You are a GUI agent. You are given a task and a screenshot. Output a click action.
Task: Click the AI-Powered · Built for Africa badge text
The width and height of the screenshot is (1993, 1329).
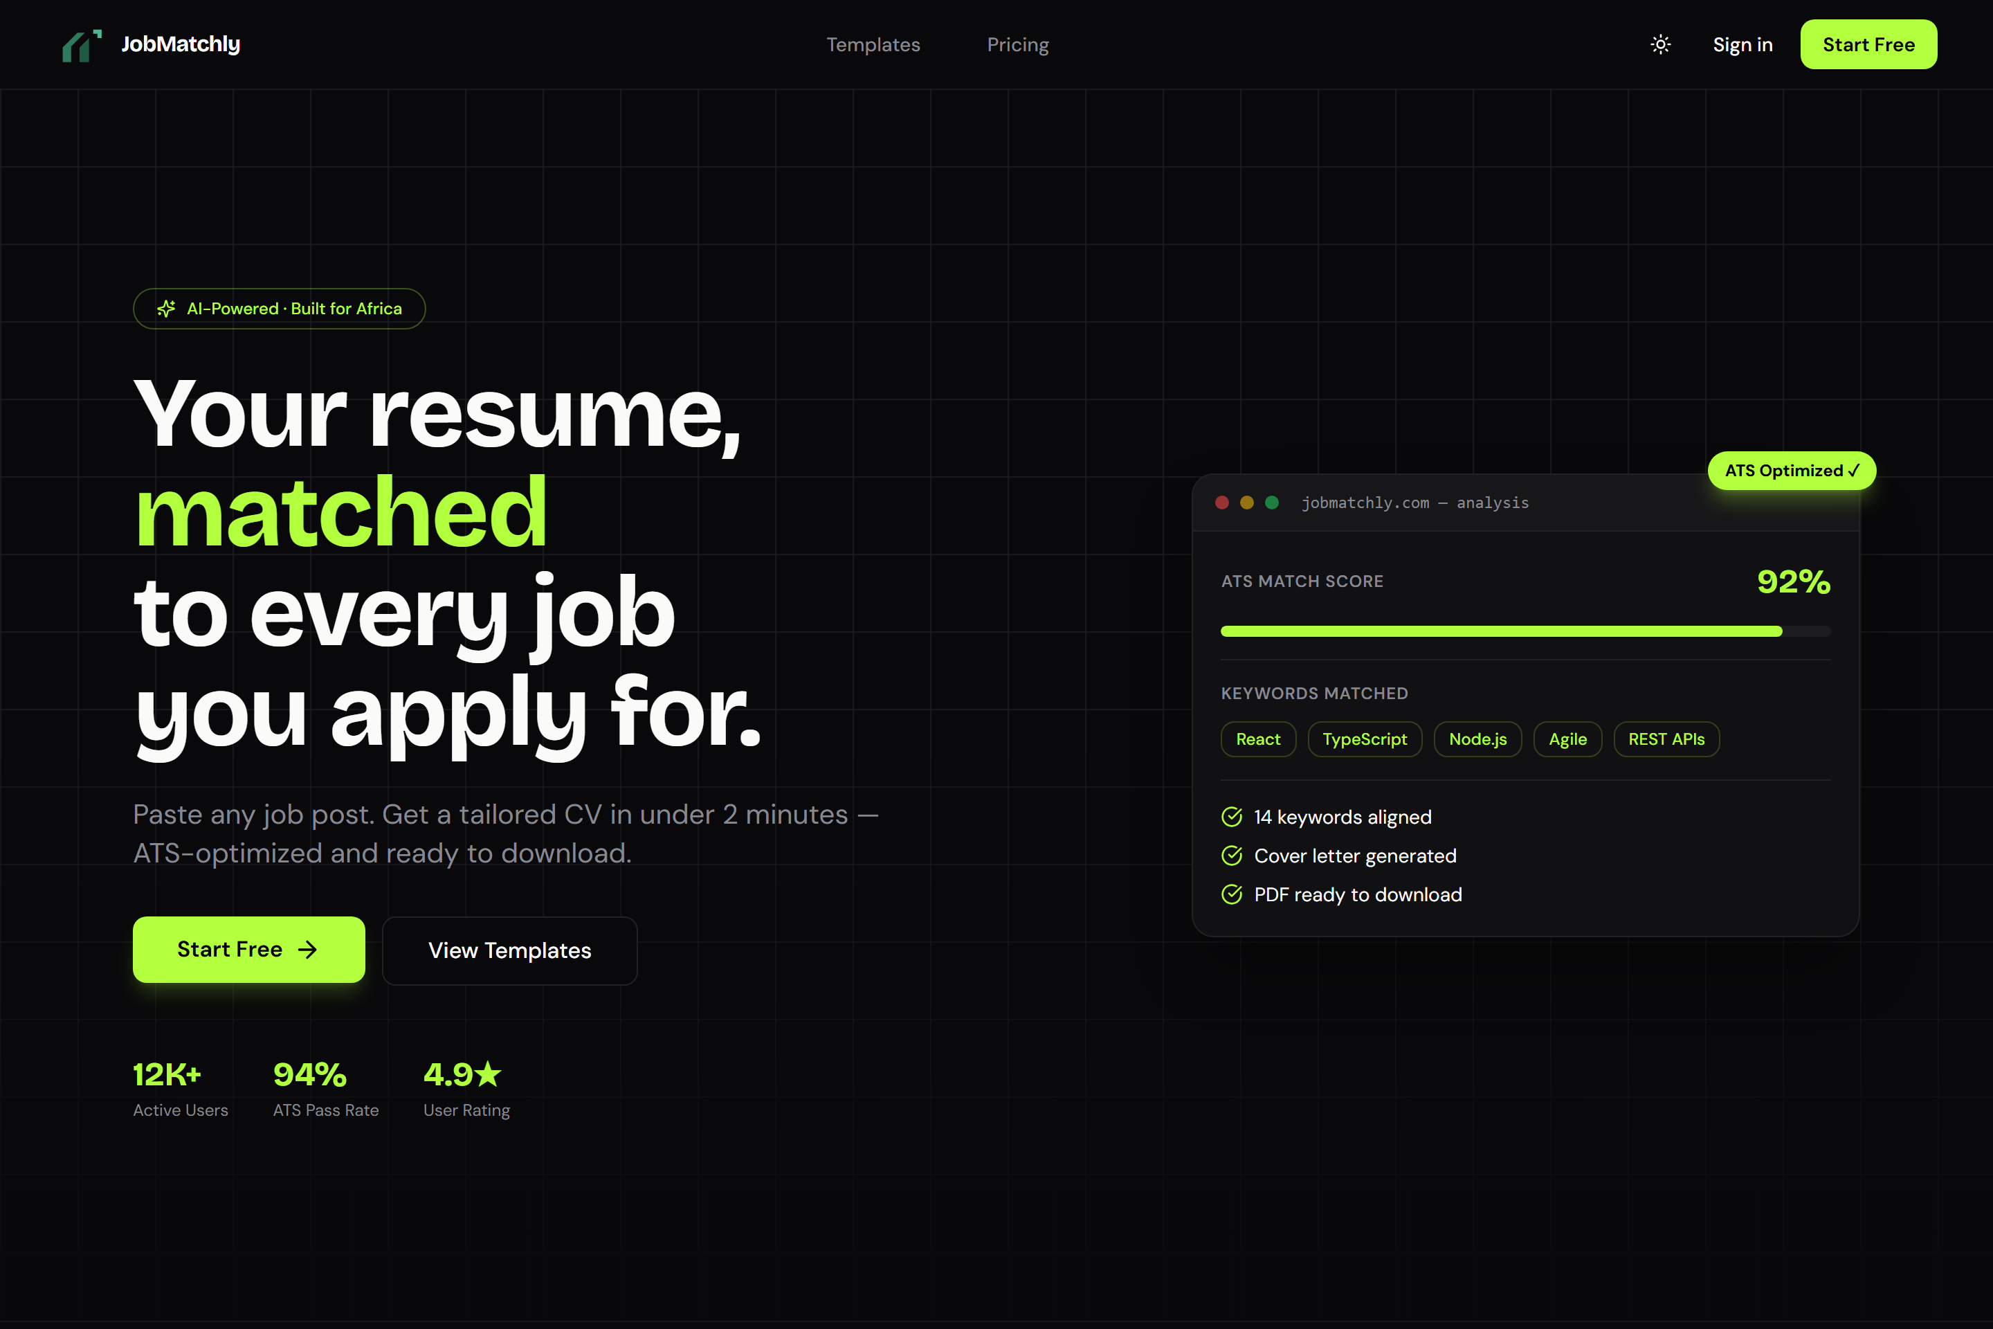pos(294,309)
